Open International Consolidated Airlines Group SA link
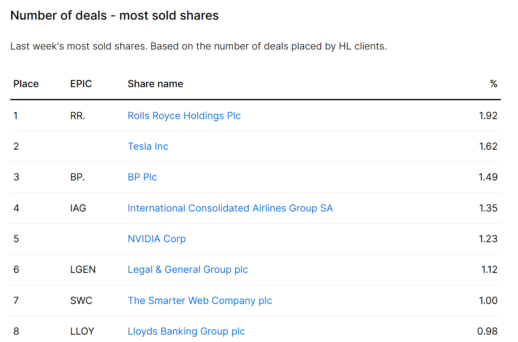Image resolution: width=518 pixels, height=342 pixels. [x=230, y=208]
